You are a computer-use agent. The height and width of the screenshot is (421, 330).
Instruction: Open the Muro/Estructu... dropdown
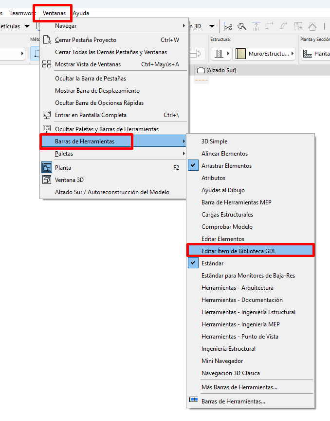264,54
